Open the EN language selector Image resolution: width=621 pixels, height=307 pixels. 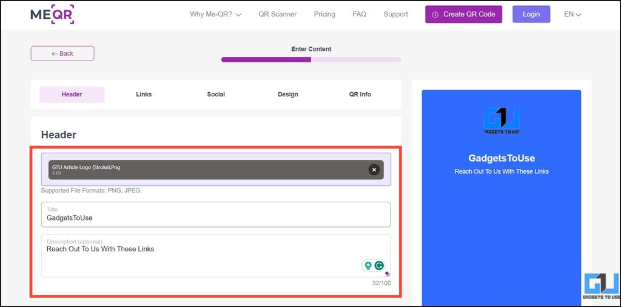pos(572,15)
